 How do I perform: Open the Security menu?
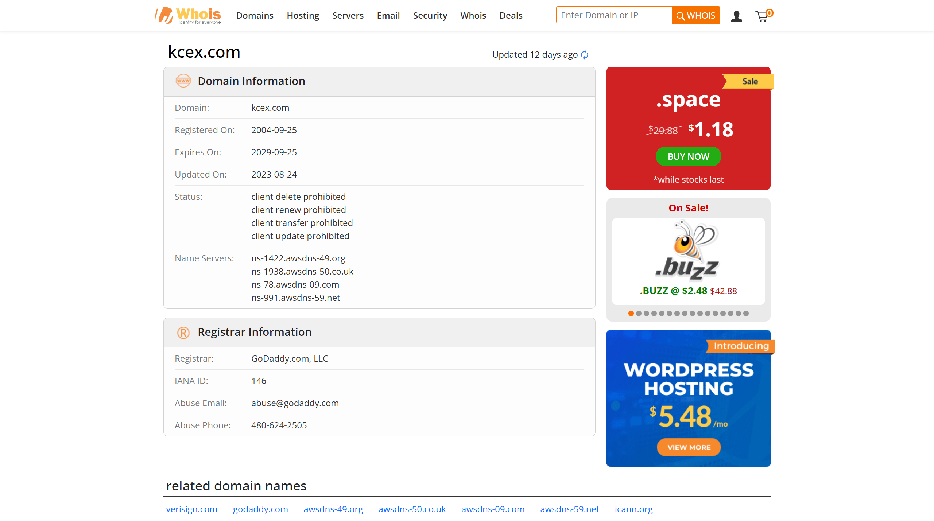tap(430, 16)
